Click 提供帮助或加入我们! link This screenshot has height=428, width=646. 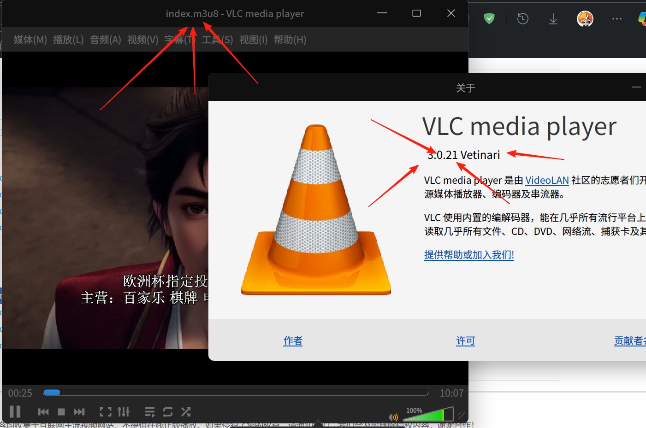coord(469,255)
